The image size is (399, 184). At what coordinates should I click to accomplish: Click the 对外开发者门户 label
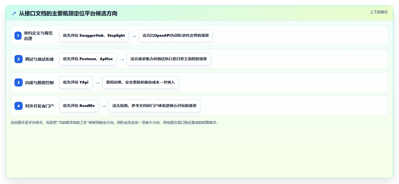40,106
